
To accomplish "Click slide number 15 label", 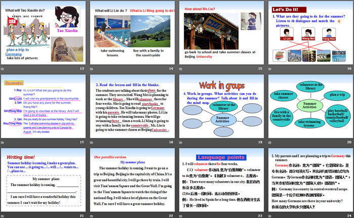I will [x=260, y=68].
